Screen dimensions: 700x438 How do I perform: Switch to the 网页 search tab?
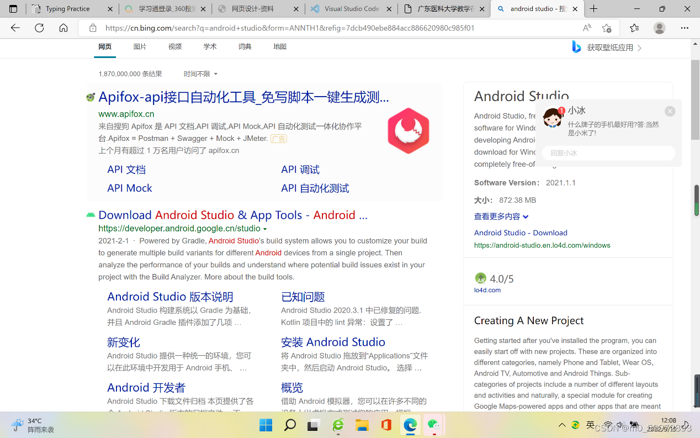(x=105, y=47)
